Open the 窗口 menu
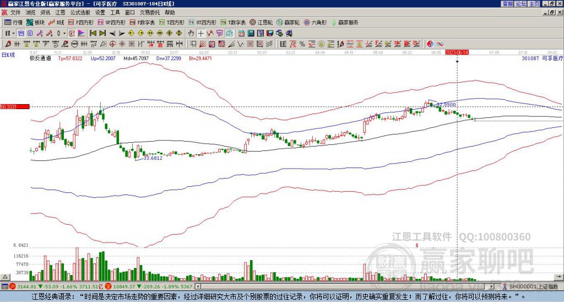564x302 pixels. (130, 13)
